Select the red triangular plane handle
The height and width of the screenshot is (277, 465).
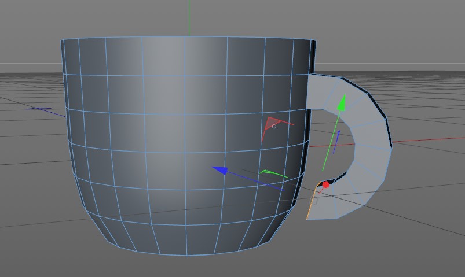272,123
